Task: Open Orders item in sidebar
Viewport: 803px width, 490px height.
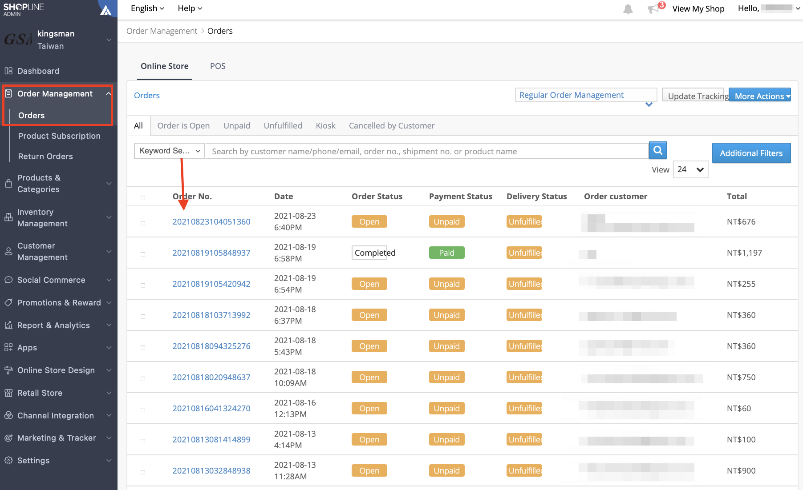Action: [x=31, y=115]
